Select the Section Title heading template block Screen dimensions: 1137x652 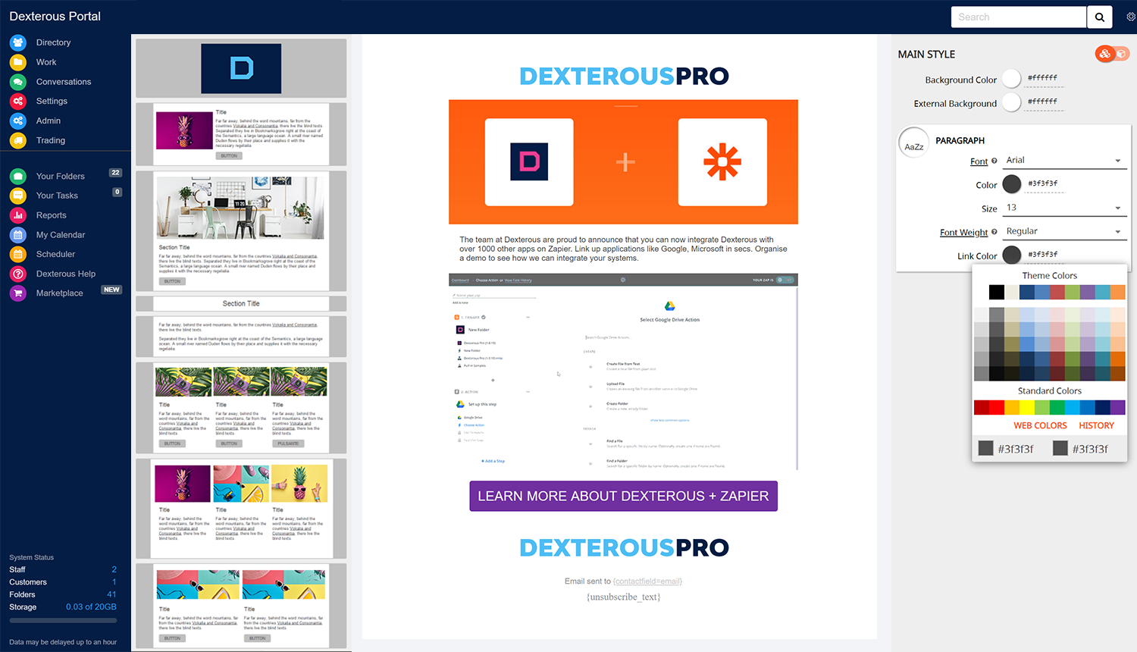click(x=241, y=303)
